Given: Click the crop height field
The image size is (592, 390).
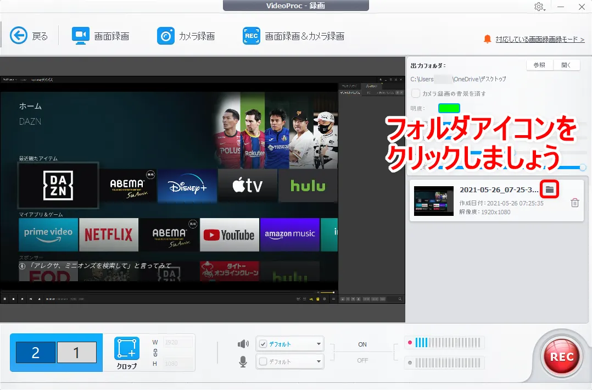Looking at the screenshot, I should click(x=178, y=364).
